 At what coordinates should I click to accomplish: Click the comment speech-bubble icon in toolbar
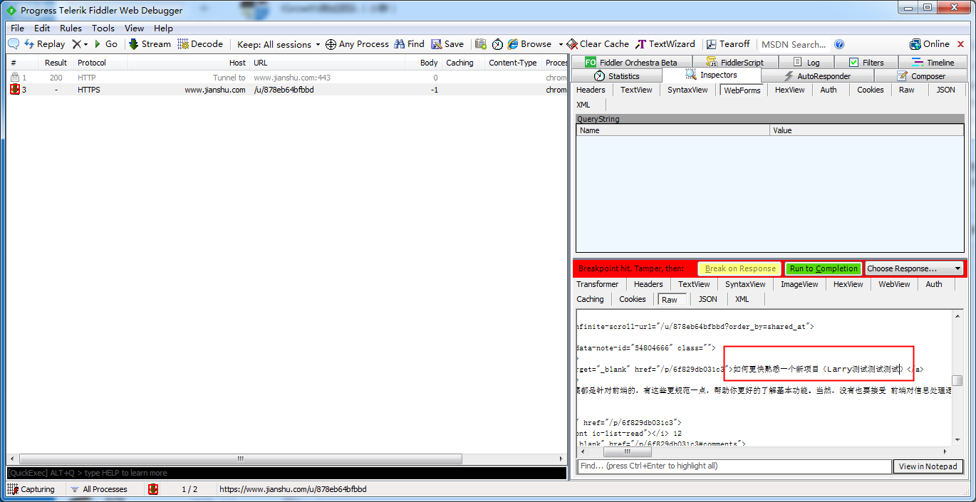[x=14, y=44]
